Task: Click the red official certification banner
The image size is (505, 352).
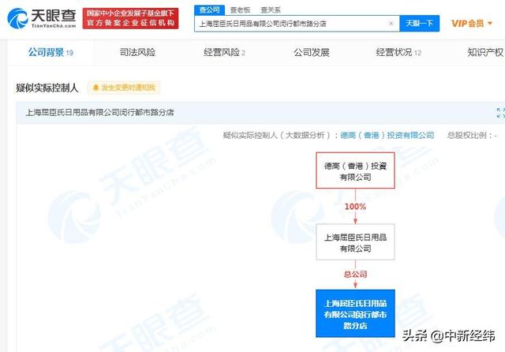Action: (130, 18)
